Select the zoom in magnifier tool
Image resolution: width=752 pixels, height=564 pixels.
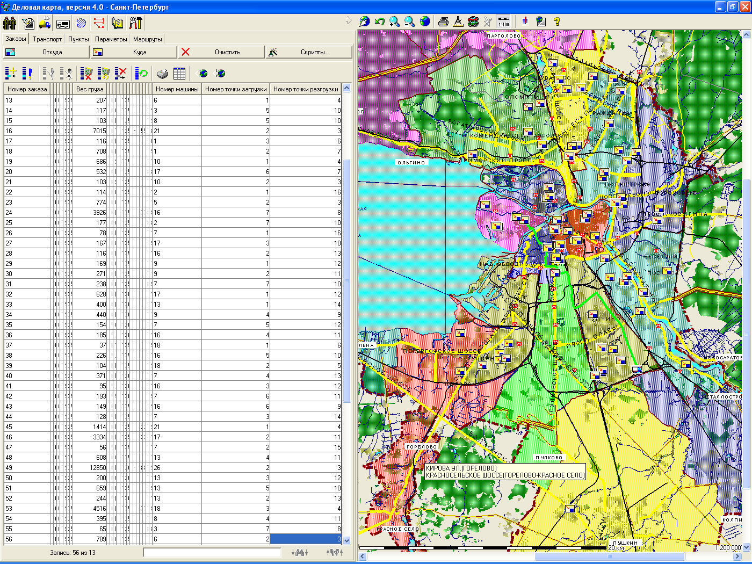[x=395, y=21]
